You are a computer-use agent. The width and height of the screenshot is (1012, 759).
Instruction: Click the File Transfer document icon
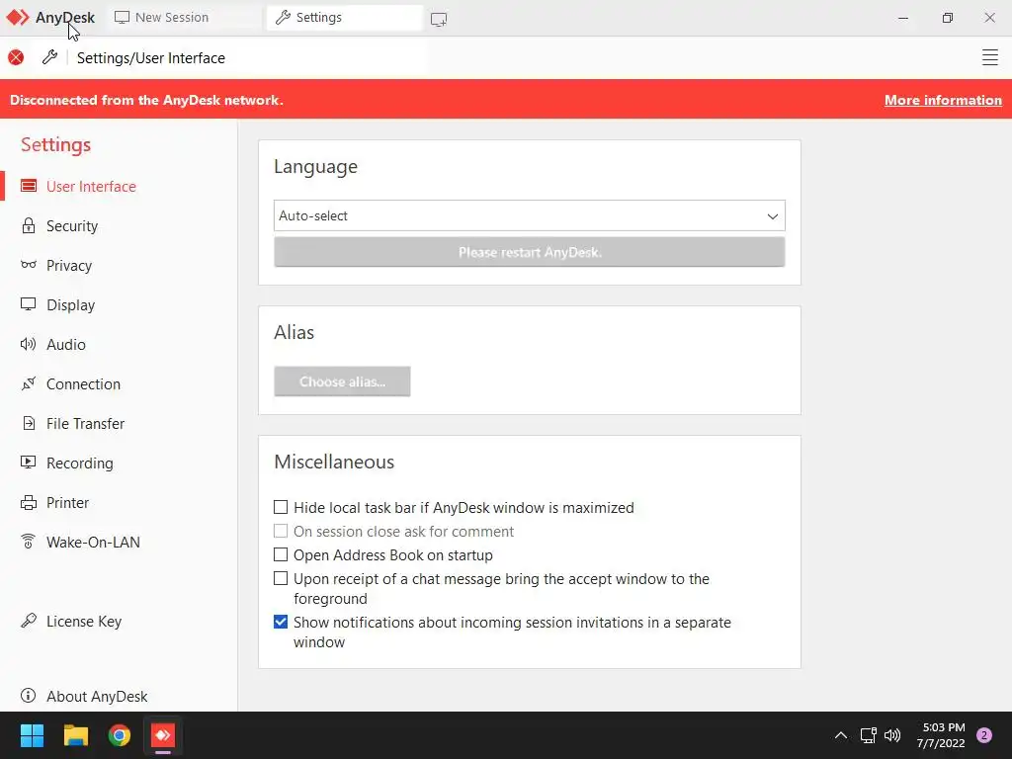point(29,423)
